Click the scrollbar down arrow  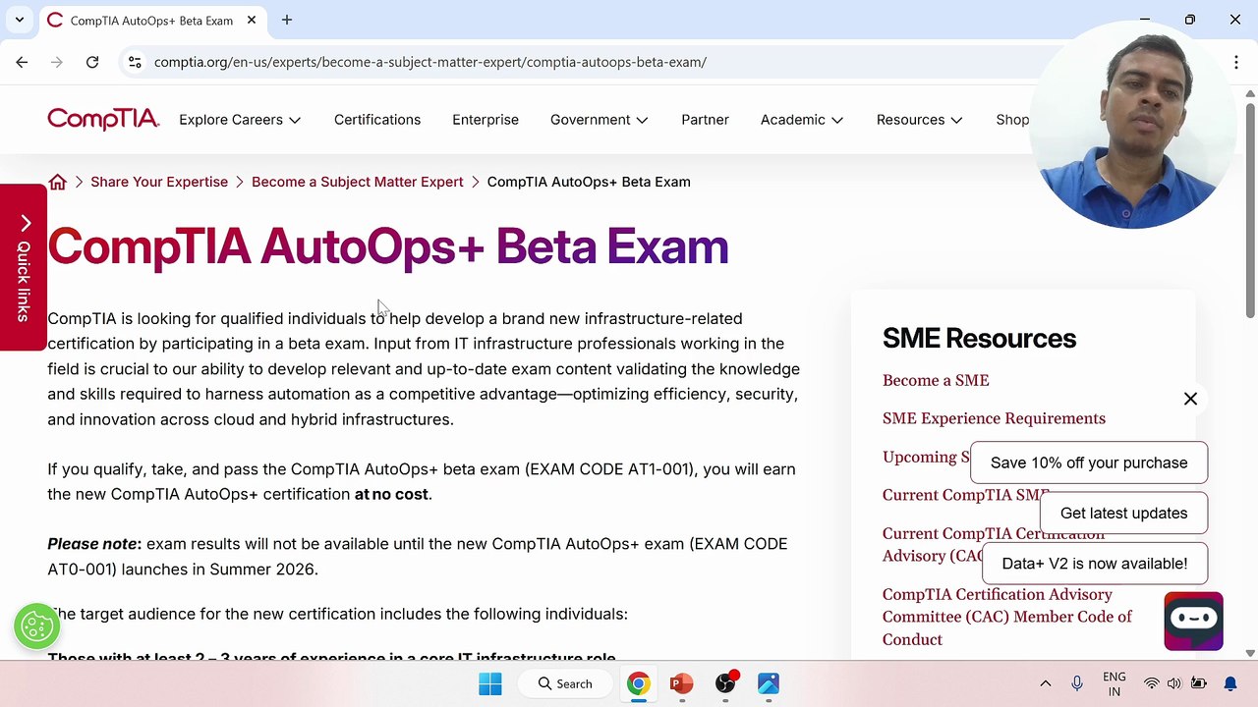pos(1250,652)
